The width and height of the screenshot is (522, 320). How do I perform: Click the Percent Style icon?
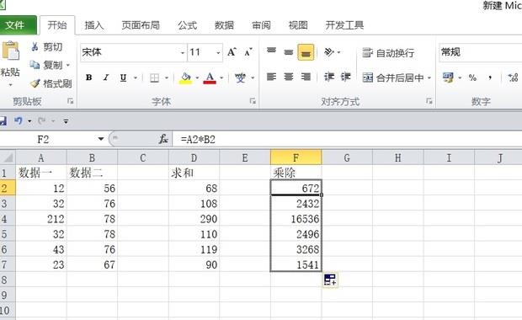472,78
